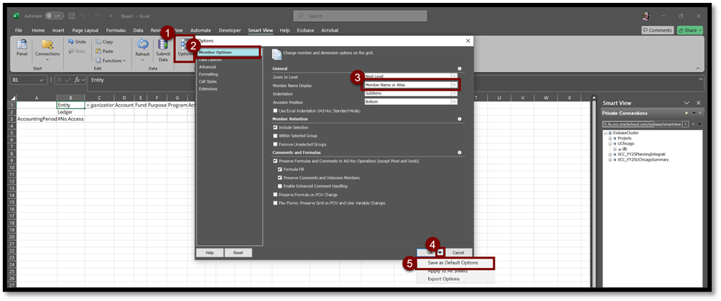Close the Smart View panel
This screenshot has height=301, width=721.
(699, 103)
